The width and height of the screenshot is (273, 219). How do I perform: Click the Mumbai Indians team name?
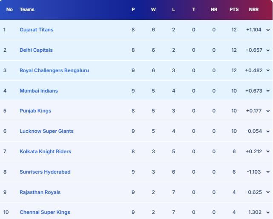tap(39, 91)
